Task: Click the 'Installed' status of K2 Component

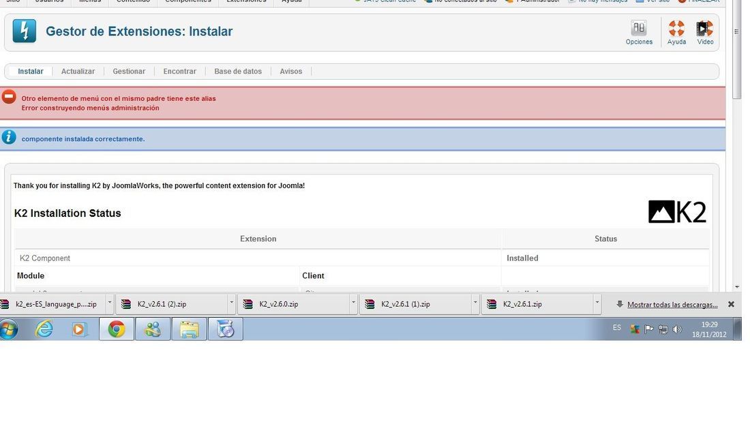Action: point(522,258)
